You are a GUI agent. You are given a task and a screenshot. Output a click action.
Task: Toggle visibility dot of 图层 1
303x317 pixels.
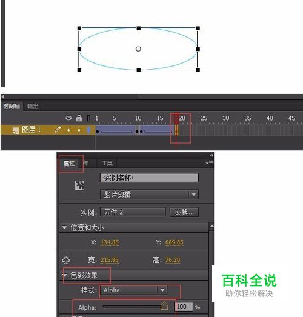68,130
